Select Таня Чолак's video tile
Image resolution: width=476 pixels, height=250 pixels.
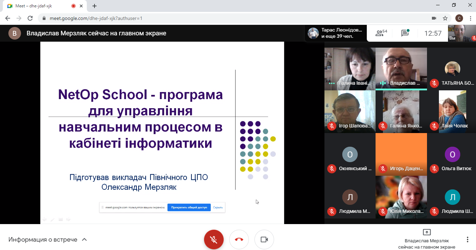click(453, 112)
